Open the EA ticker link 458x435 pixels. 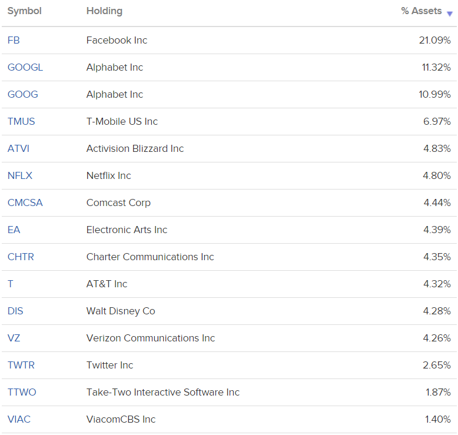14,230
